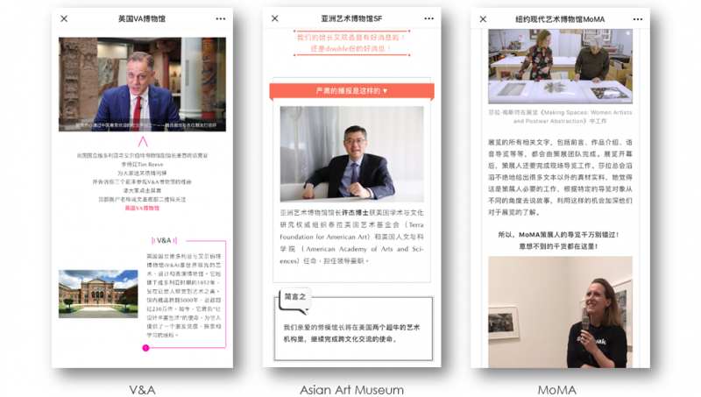The image size is (701, 397).
Task: Open the three-dot menu on V&A page
Action: [x=220, y=18]
